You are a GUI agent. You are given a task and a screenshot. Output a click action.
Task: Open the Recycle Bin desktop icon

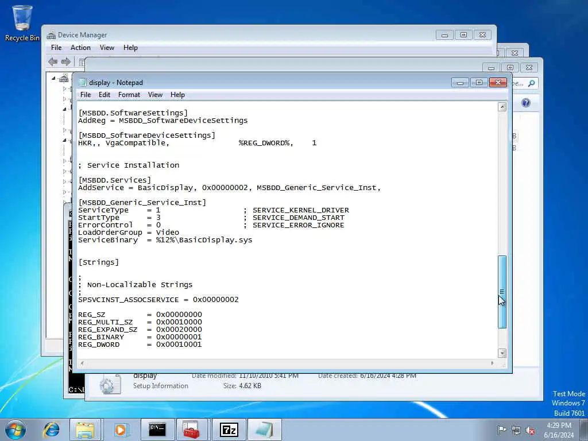pos(22,23)
